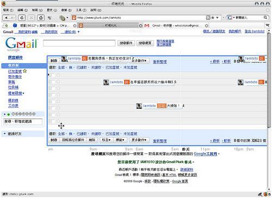Click the magnifier icon in the search box
The image size is (272, 198).
[265, 17]
